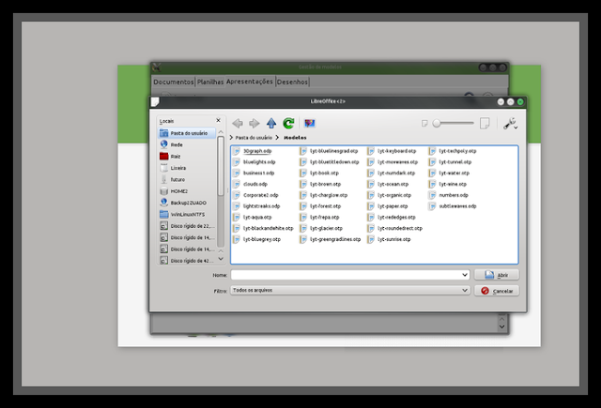
Task: Expand chevron before Pasta do usuário breadcrumb
Action: [x=231, y=137]
